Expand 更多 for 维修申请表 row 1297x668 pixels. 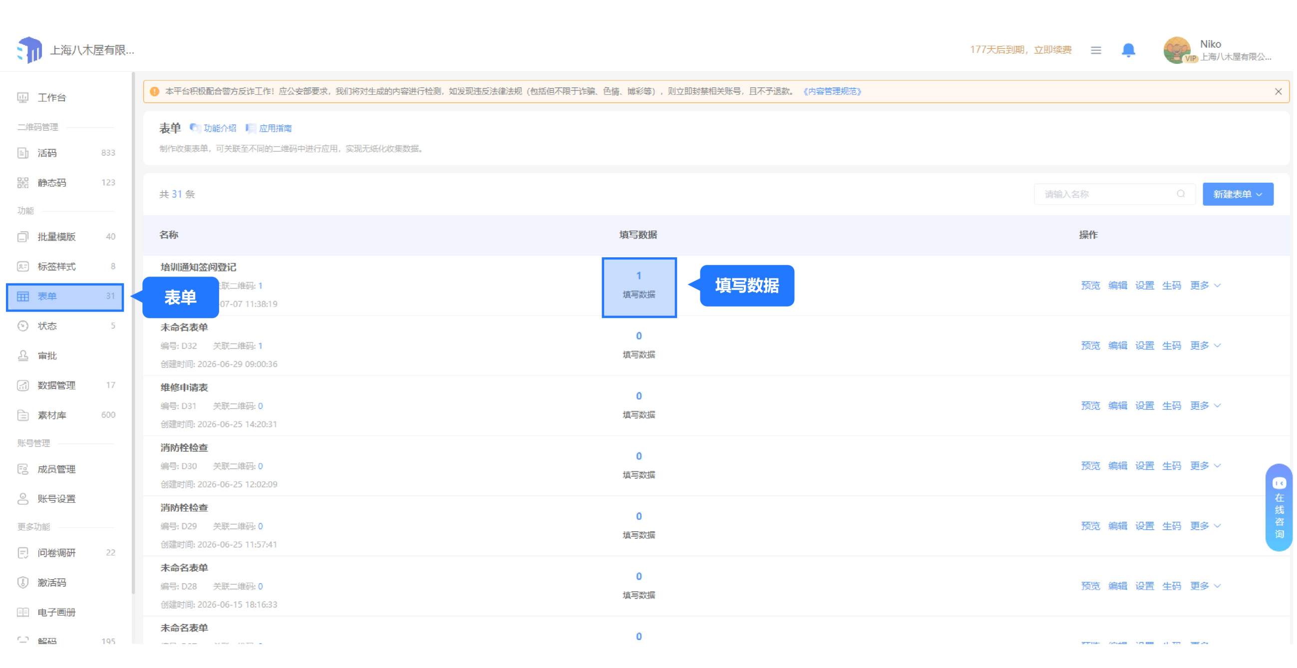pyautogui.click(x=1205, y=406)
